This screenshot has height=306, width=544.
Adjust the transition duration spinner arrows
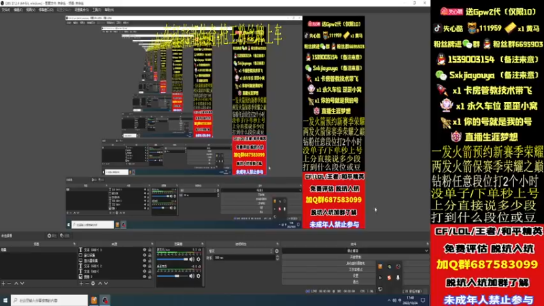277,258
